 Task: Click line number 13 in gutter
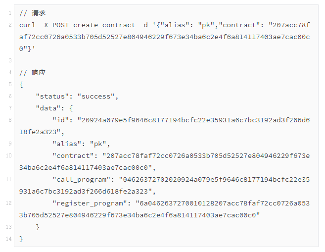tap(9, 227)
